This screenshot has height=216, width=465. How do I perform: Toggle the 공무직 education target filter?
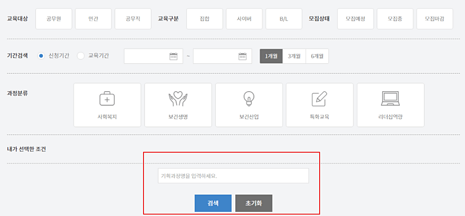(x=133, y=19)
